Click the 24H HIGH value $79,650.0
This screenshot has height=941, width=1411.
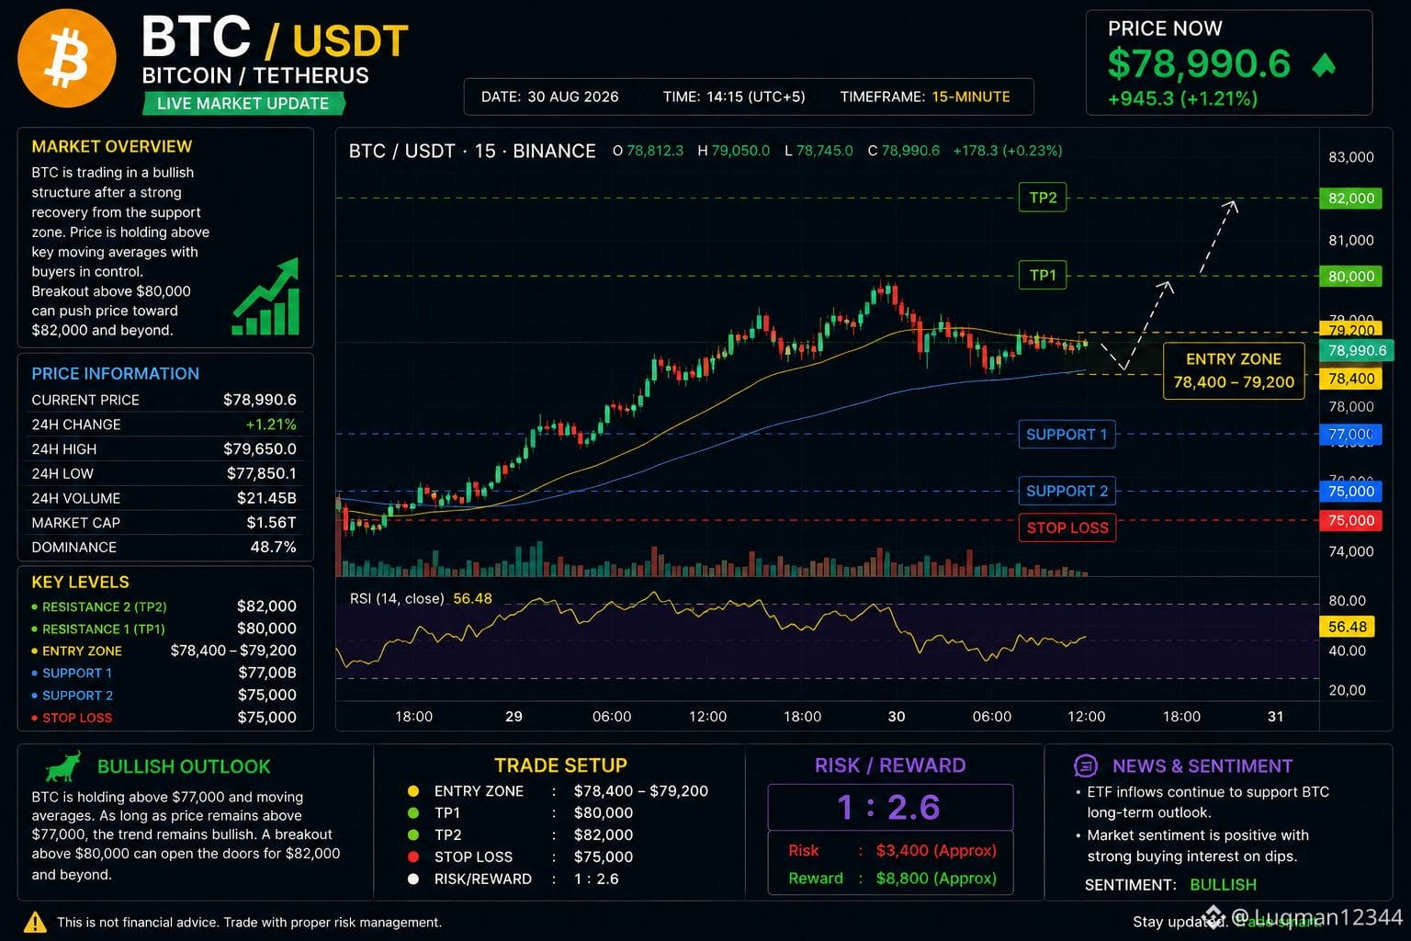tap(260, 449)
